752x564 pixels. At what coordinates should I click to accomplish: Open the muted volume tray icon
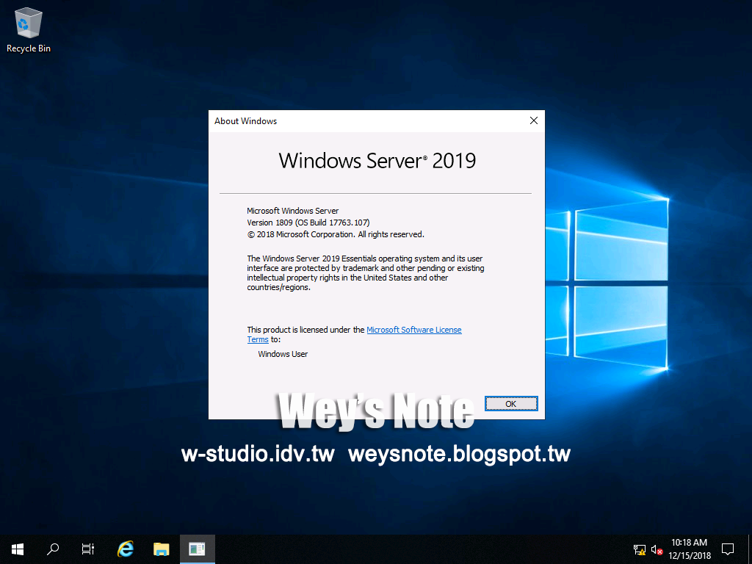[657, 550]
